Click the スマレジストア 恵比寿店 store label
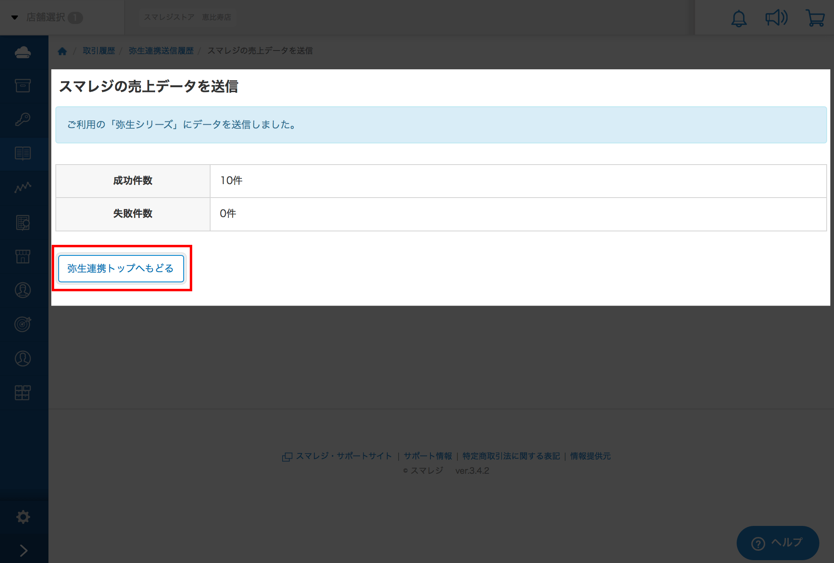The image size is (834, 563). 187,17
